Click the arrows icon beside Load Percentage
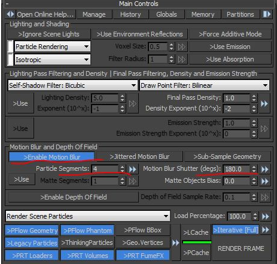 coord(266,216)
